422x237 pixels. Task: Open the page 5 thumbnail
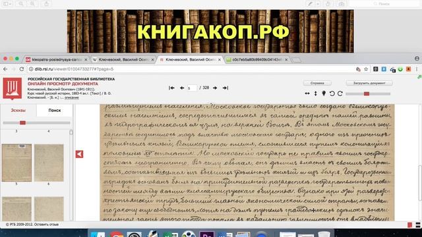click(16, 163)
